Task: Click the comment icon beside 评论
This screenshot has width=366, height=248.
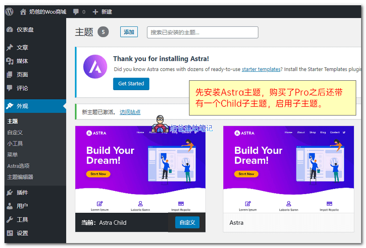Action: click(10, 88)
